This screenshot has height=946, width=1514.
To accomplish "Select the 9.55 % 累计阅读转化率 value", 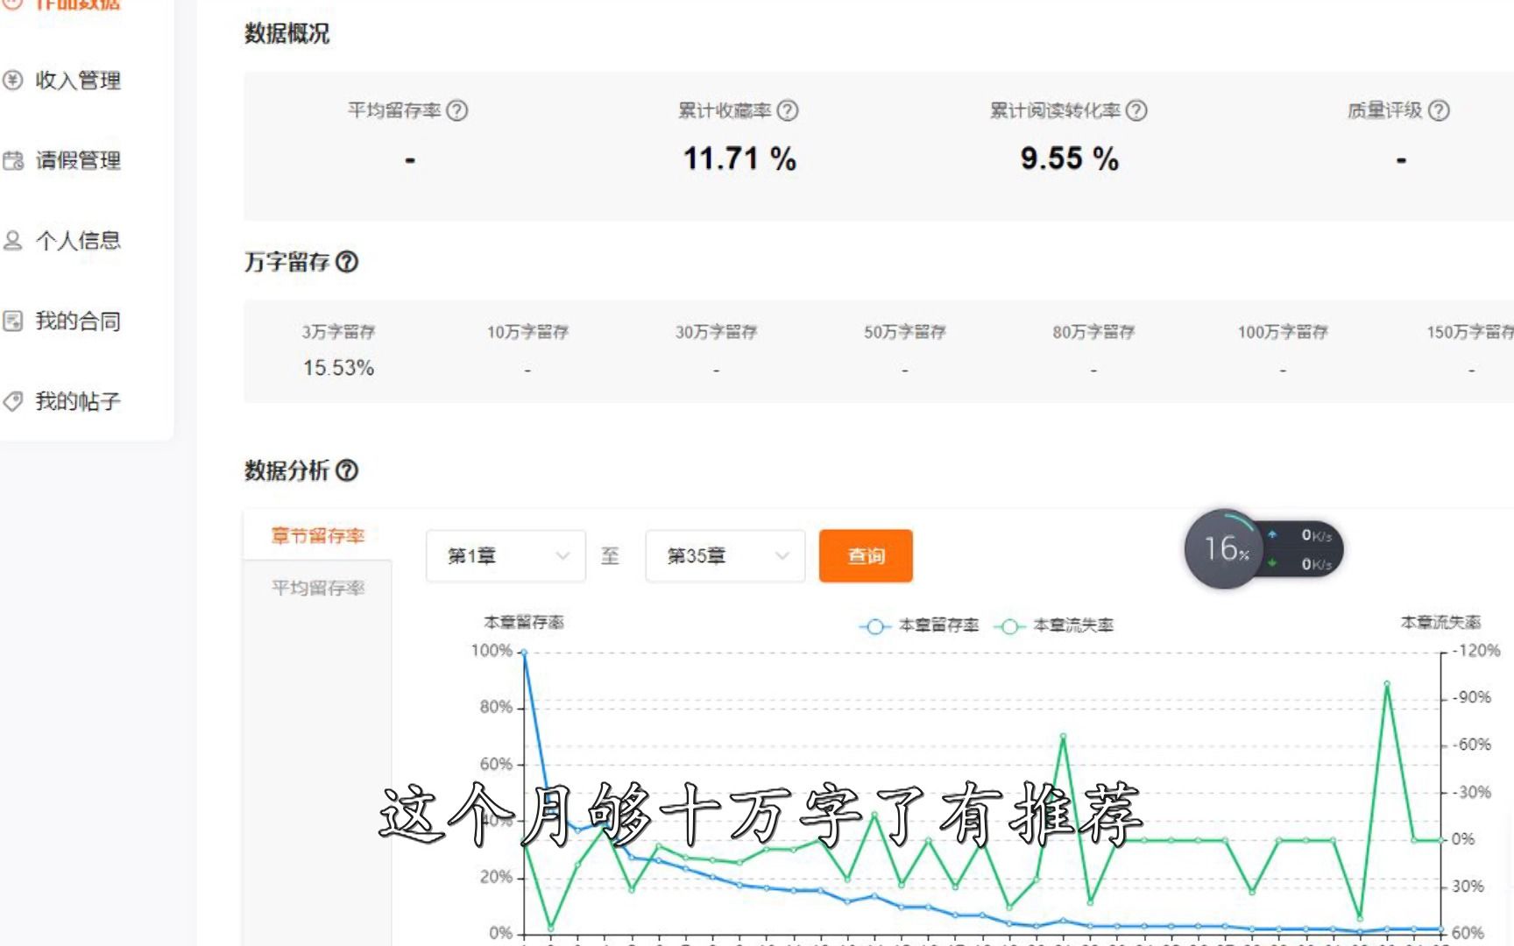I will coord(1069,159).
